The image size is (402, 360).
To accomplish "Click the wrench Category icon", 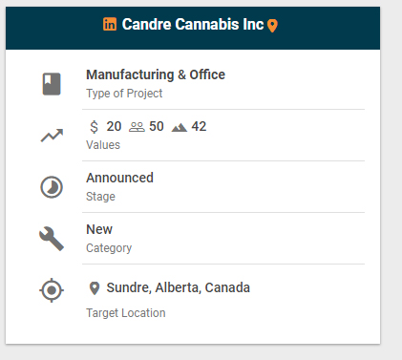I will coord(52,239).
